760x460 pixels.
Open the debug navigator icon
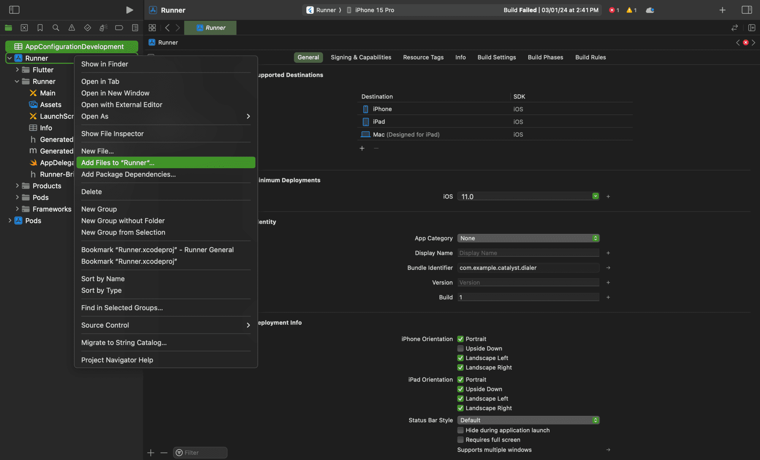pos(103,28)
